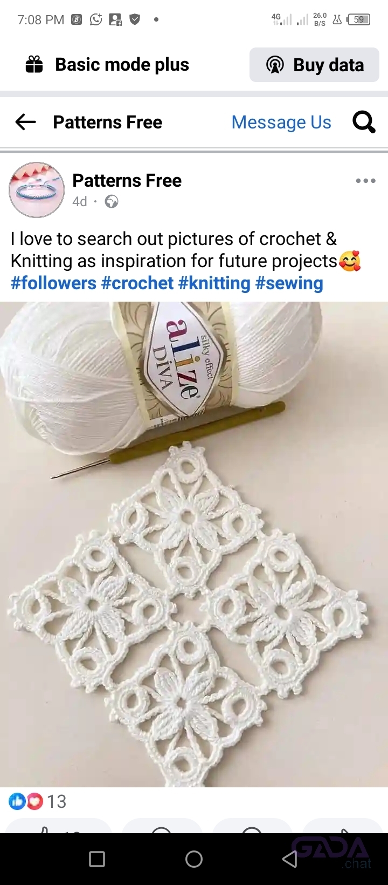Tap the Patterns Free profile picture
Viewport: 388px width, 885px height.
tap(37, 190)
